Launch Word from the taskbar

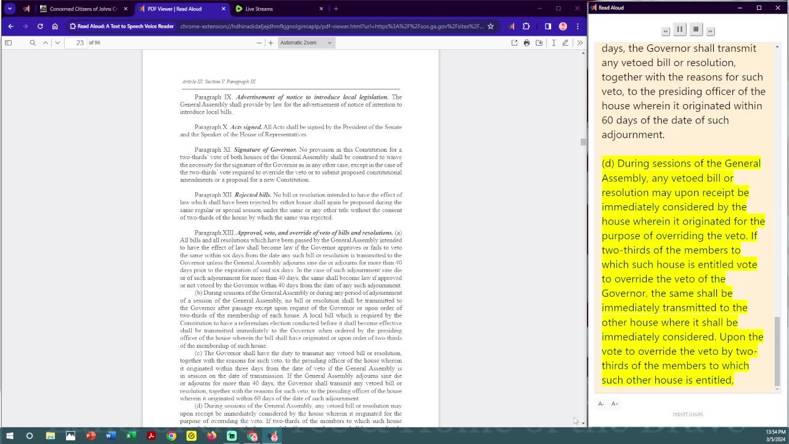click(x=110, y=436)
